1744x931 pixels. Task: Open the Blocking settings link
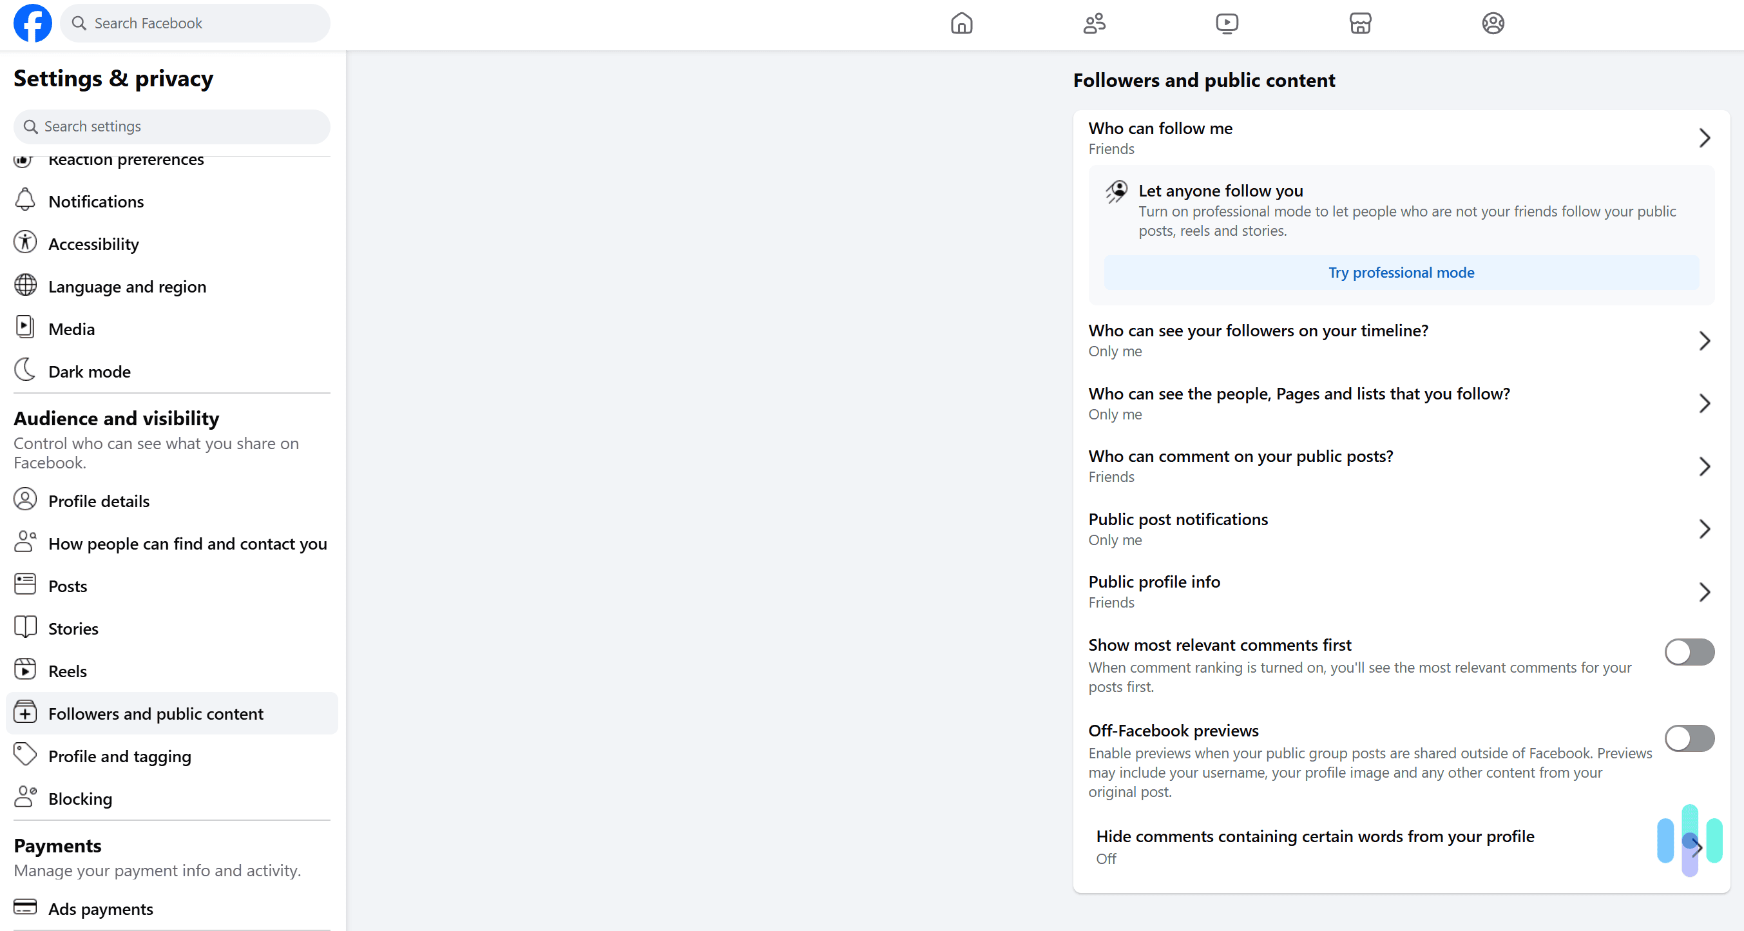click(x=80, y=799)
